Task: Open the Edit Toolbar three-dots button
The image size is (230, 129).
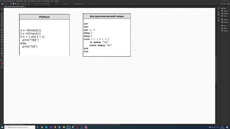Action: [x=2, y=58]
